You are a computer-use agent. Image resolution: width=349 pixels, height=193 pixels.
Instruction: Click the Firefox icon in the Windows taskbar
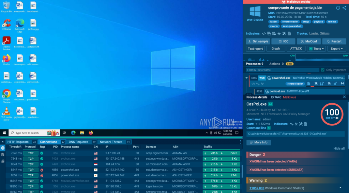click(x=91, y=133)
